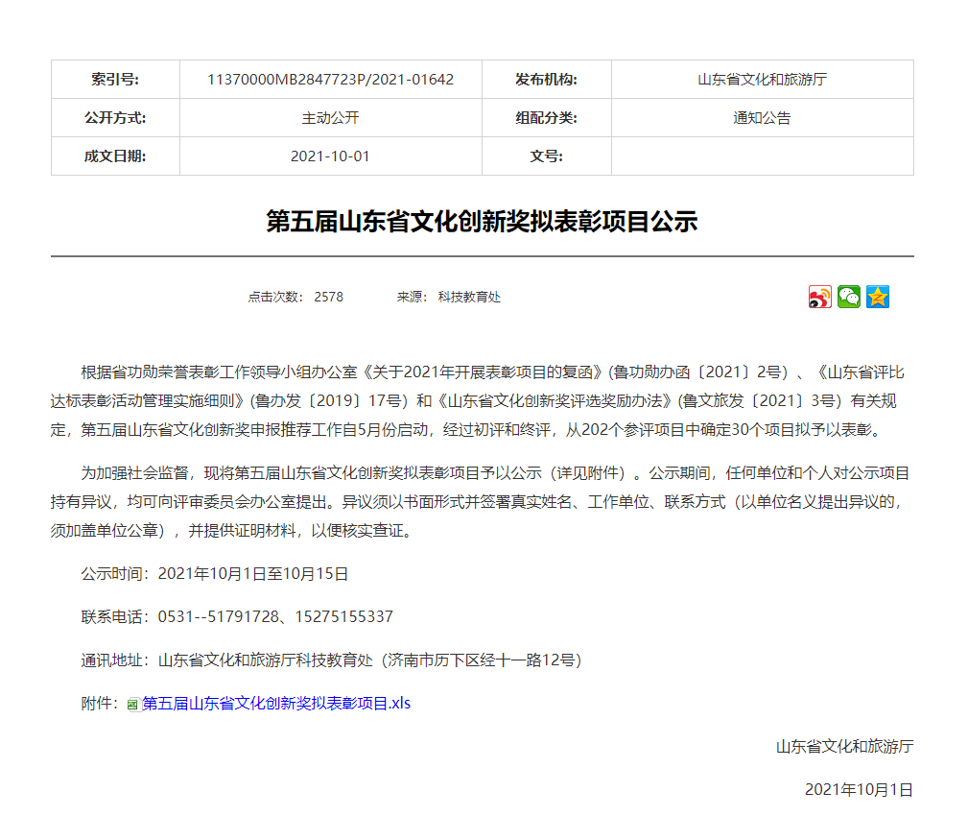Click the page title 第五届山东省文化创新奖拟表彰项目公示
This screenshot has height=840, width=968.
tap(482, 222)
